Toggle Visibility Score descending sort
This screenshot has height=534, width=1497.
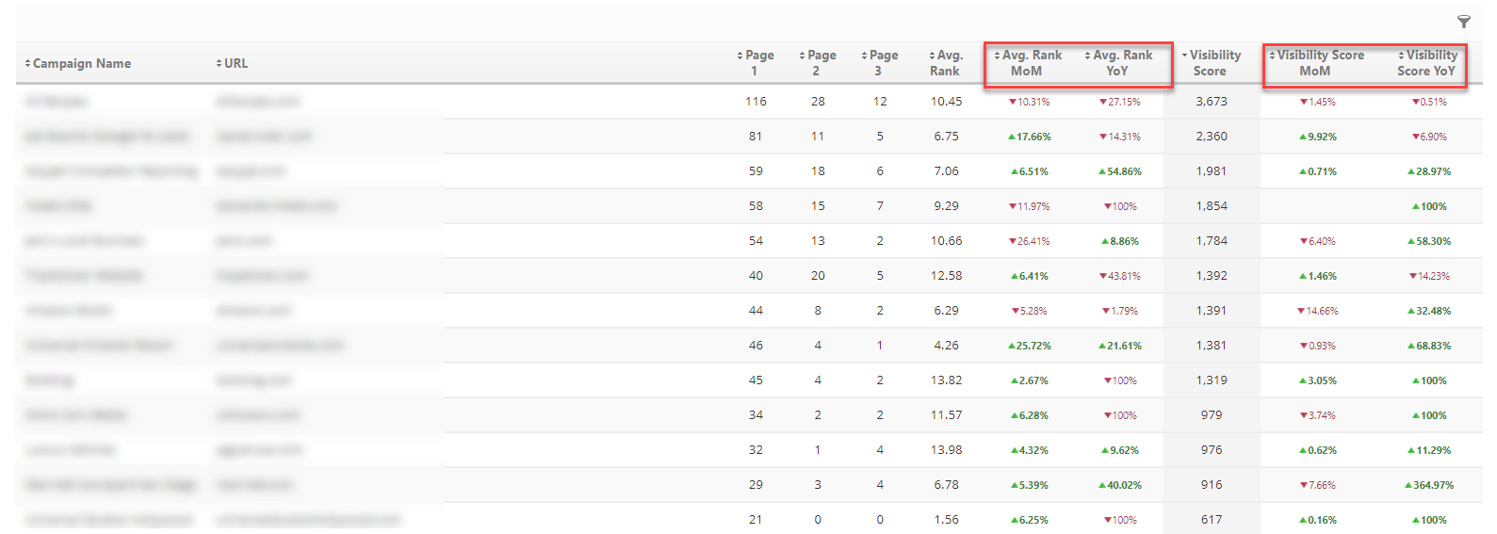(1212, 62)
